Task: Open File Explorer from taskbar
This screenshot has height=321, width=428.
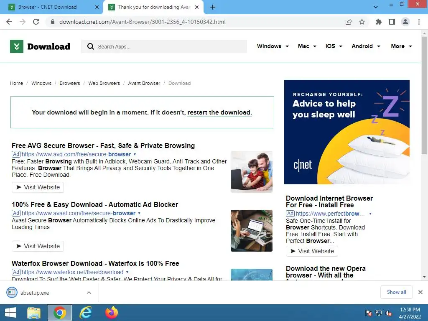Action: tap(34, 313)
